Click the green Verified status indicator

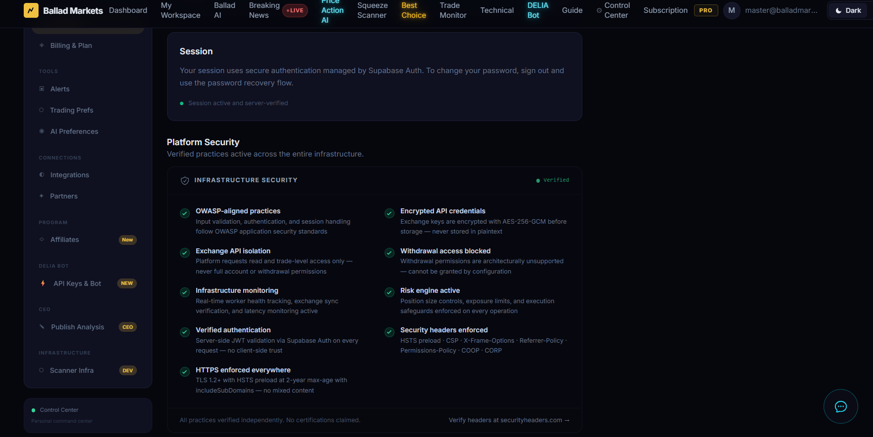[x=553, y=180]
